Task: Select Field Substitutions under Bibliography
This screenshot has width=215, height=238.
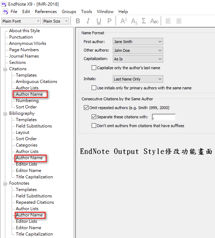Action: click(34, 126)
